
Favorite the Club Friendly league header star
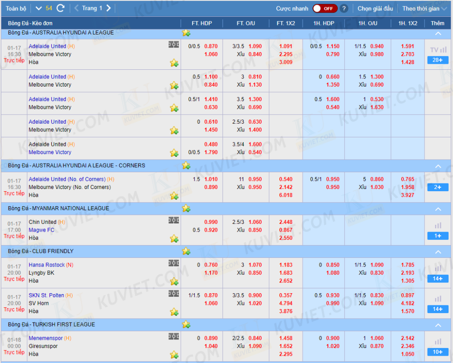[x=186, y=251]
